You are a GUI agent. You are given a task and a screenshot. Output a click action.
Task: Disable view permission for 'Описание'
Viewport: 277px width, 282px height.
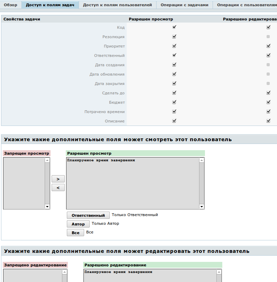point(174,121)
